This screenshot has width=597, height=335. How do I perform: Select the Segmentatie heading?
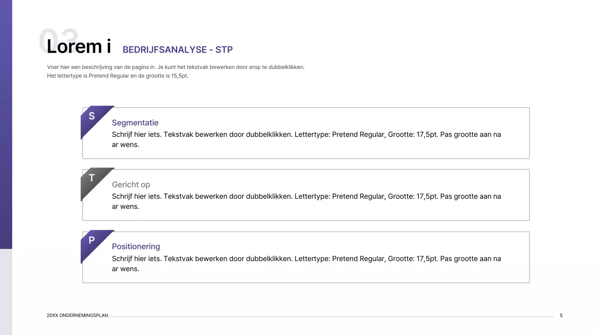pyautogui.click(x=135, y=123)
